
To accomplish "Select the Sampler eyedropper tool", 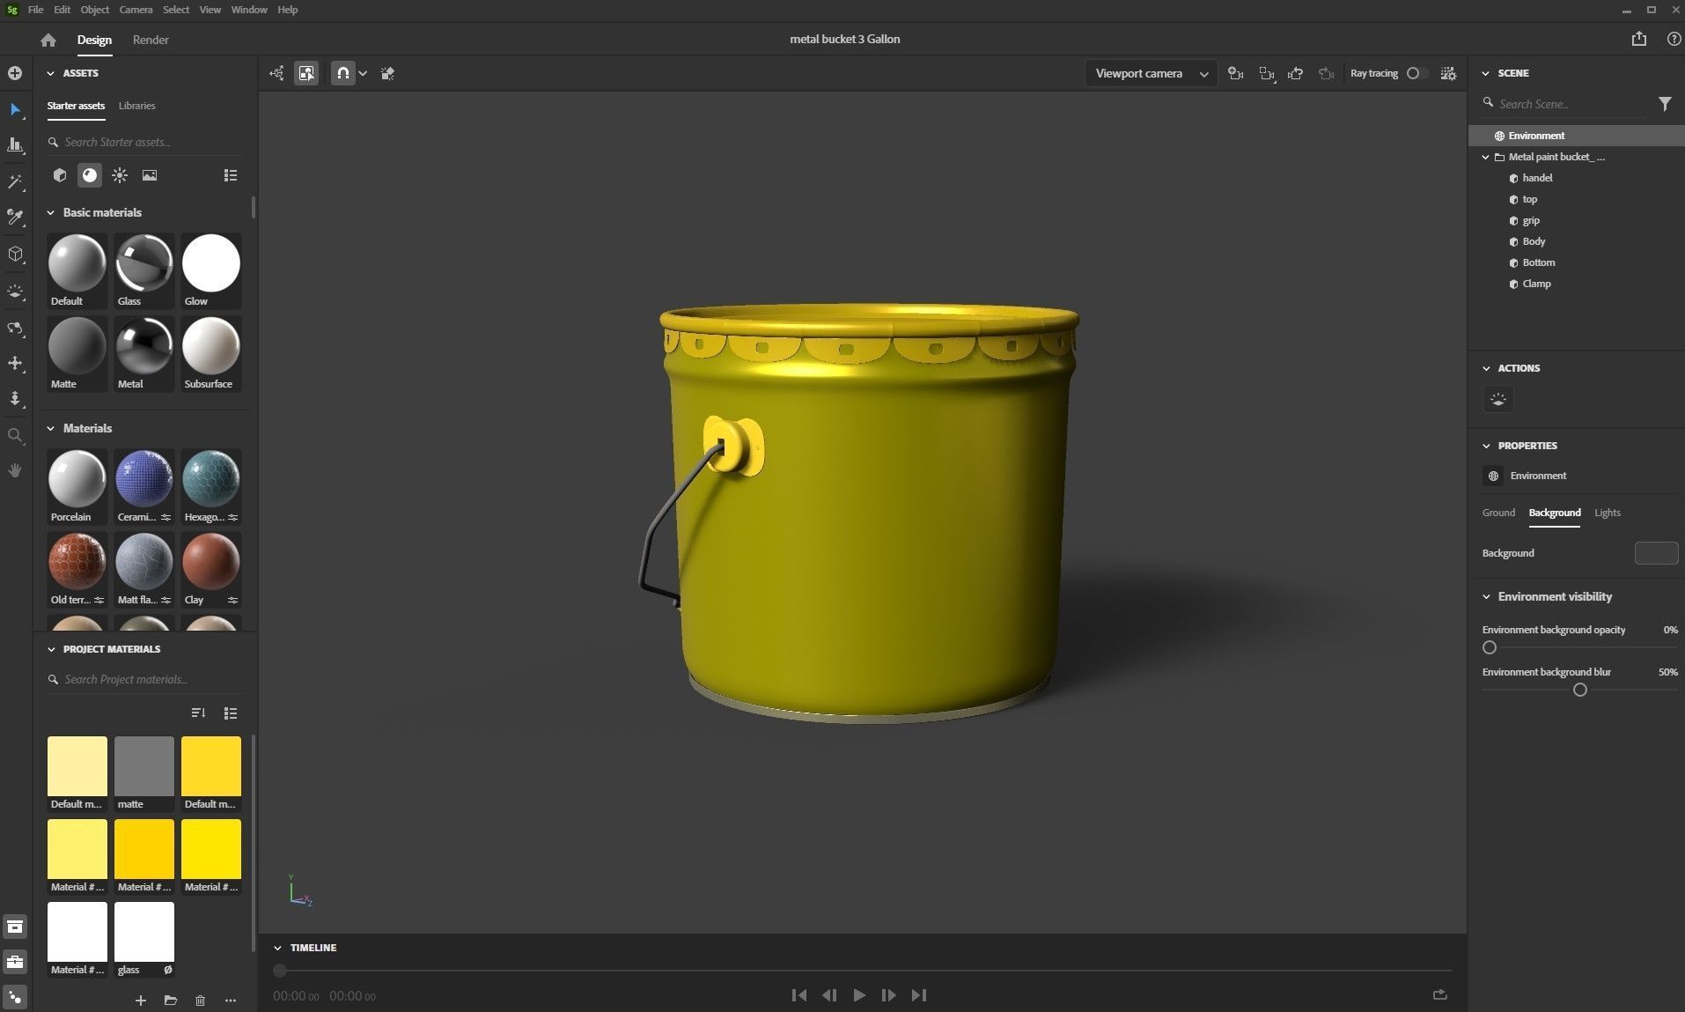I will pyautogui.click(x=15, y=218).
